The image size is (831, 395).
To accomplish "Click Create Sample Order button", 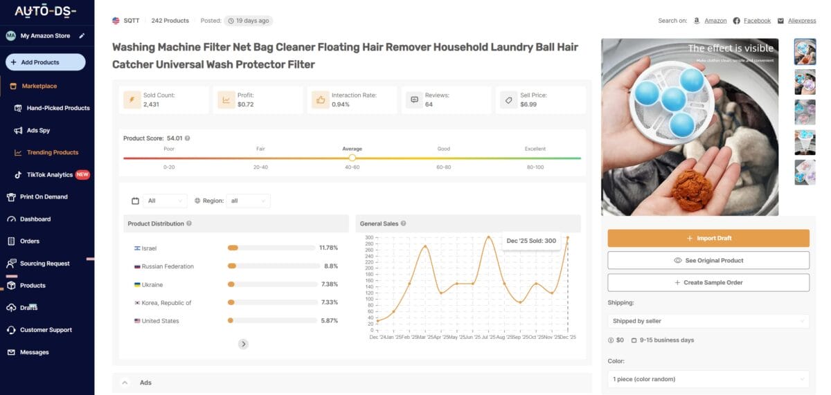I will [708, 282].
